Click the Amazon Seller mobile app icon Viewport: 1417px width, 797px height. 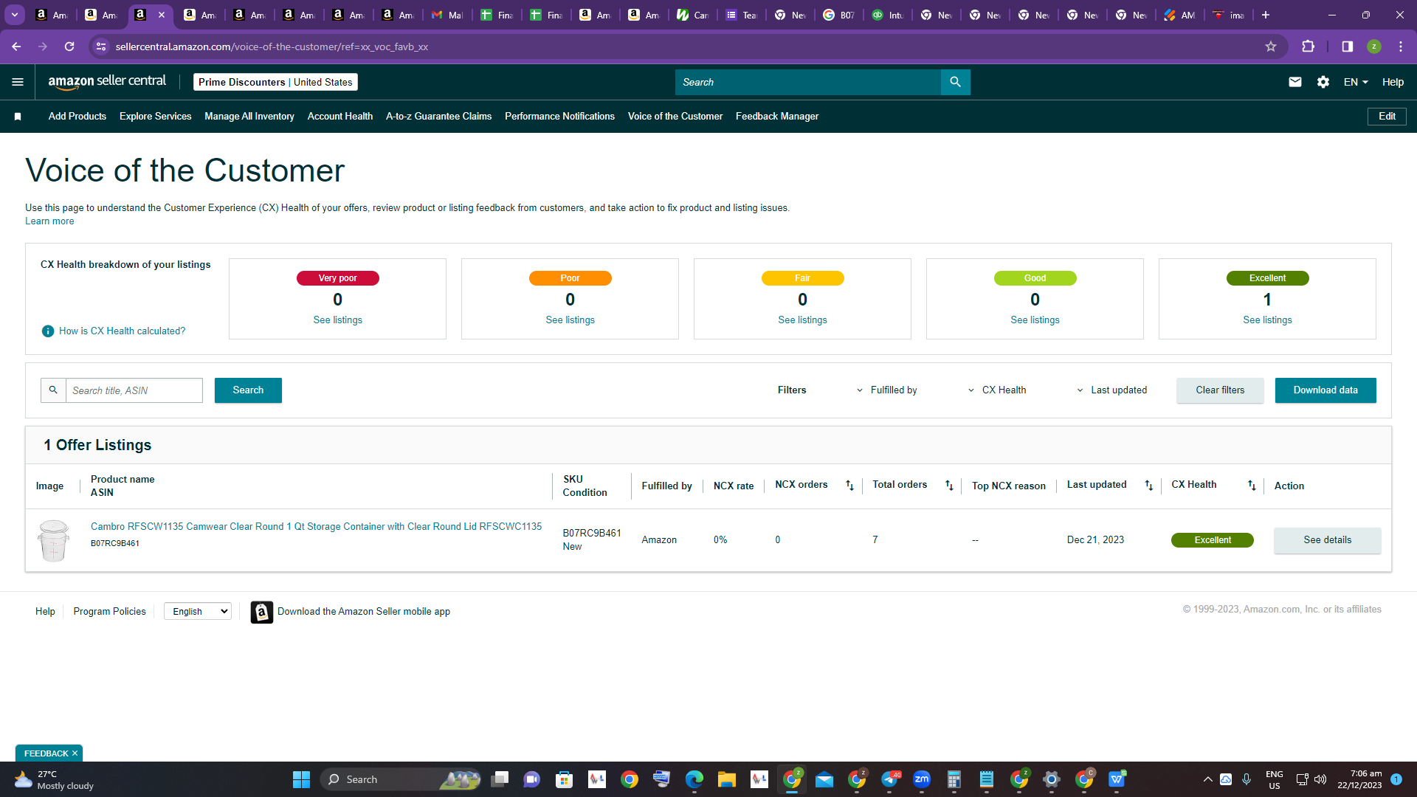[261, 612]
